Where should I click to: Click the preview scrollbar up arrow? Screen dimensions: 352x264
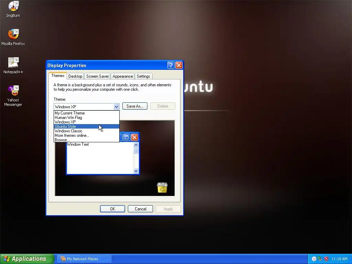136,145
